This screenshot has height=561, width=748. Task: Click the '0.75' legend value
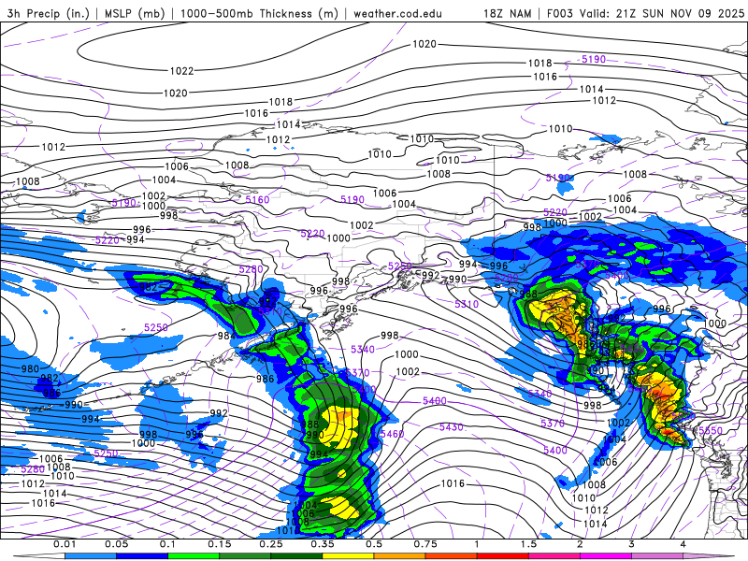coord(425,544)
